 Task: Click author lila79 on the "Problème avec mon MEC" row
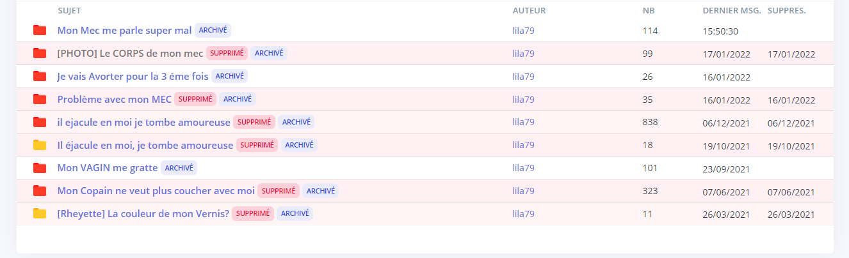coord(523,100)
